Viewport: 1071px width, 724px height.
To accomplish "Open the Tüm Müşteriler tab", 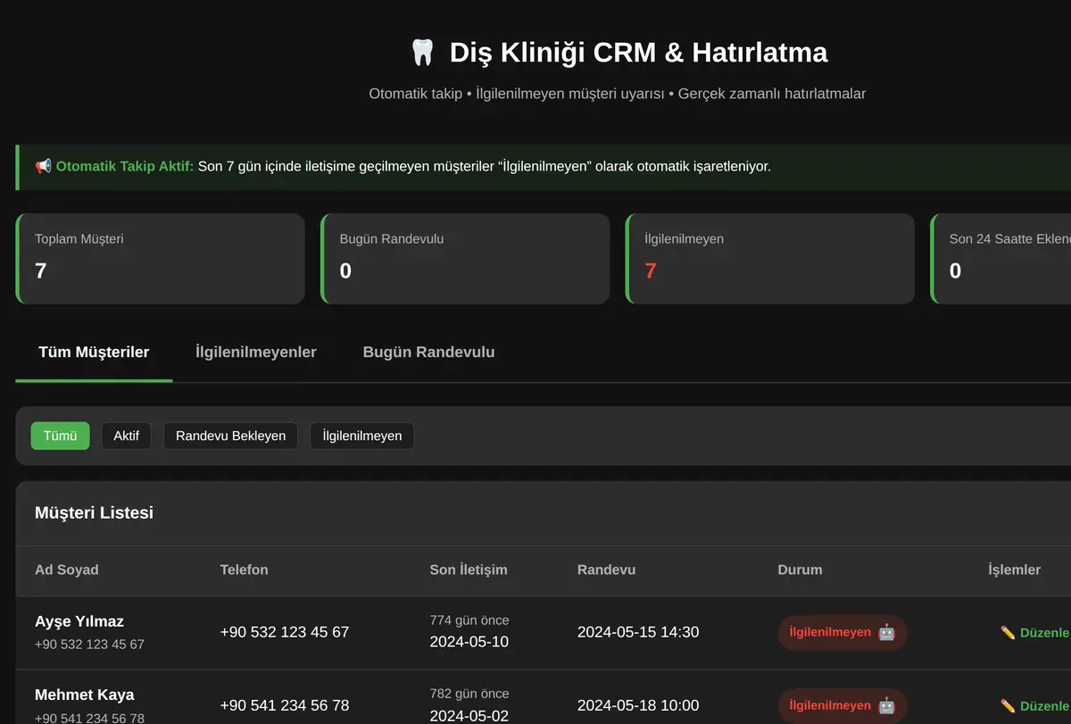I will tap(94, 352).
